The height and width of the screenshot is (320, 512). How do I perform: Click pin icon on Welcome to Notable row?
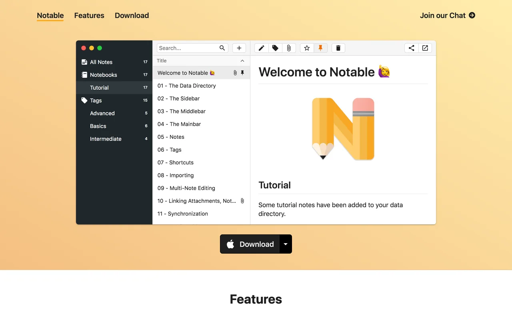coord(242,73)
